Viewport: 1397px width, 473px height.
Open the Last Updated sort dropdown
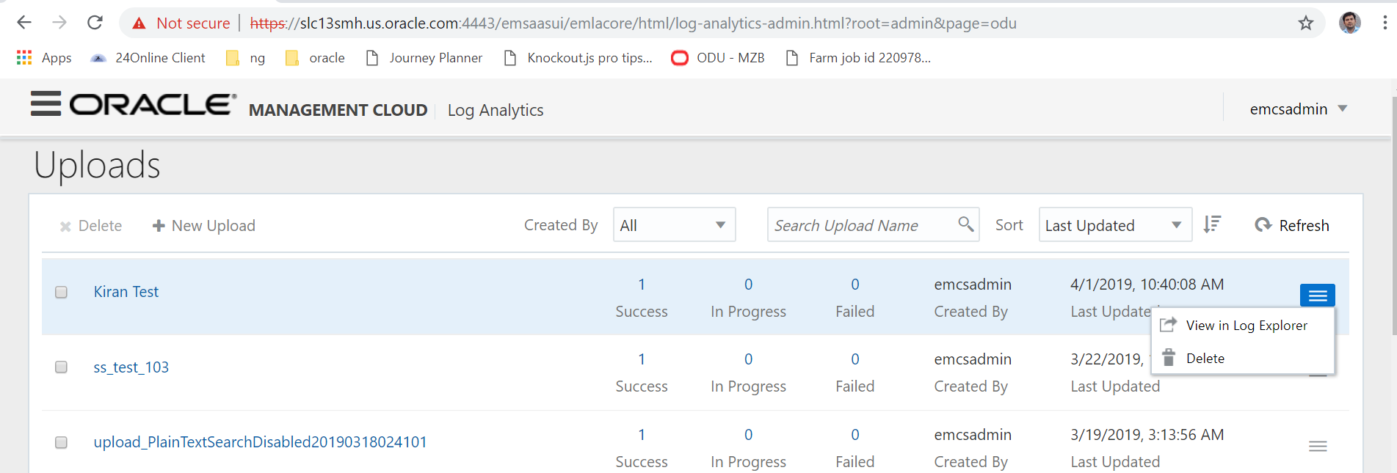[1115, 224]
